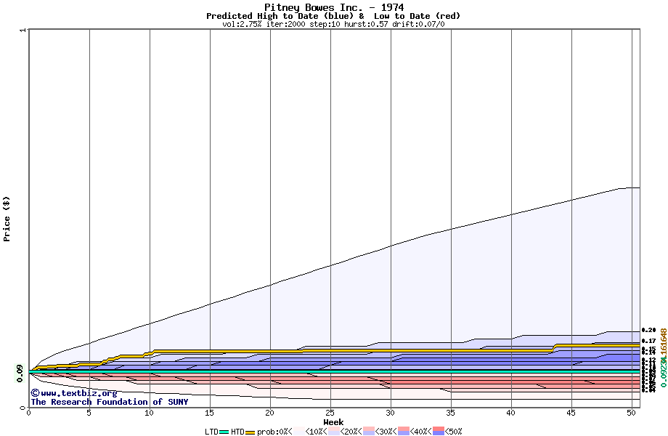Click the week axis tick label "20"
This screenshot has width=668, height=436.
click(269, 413)
